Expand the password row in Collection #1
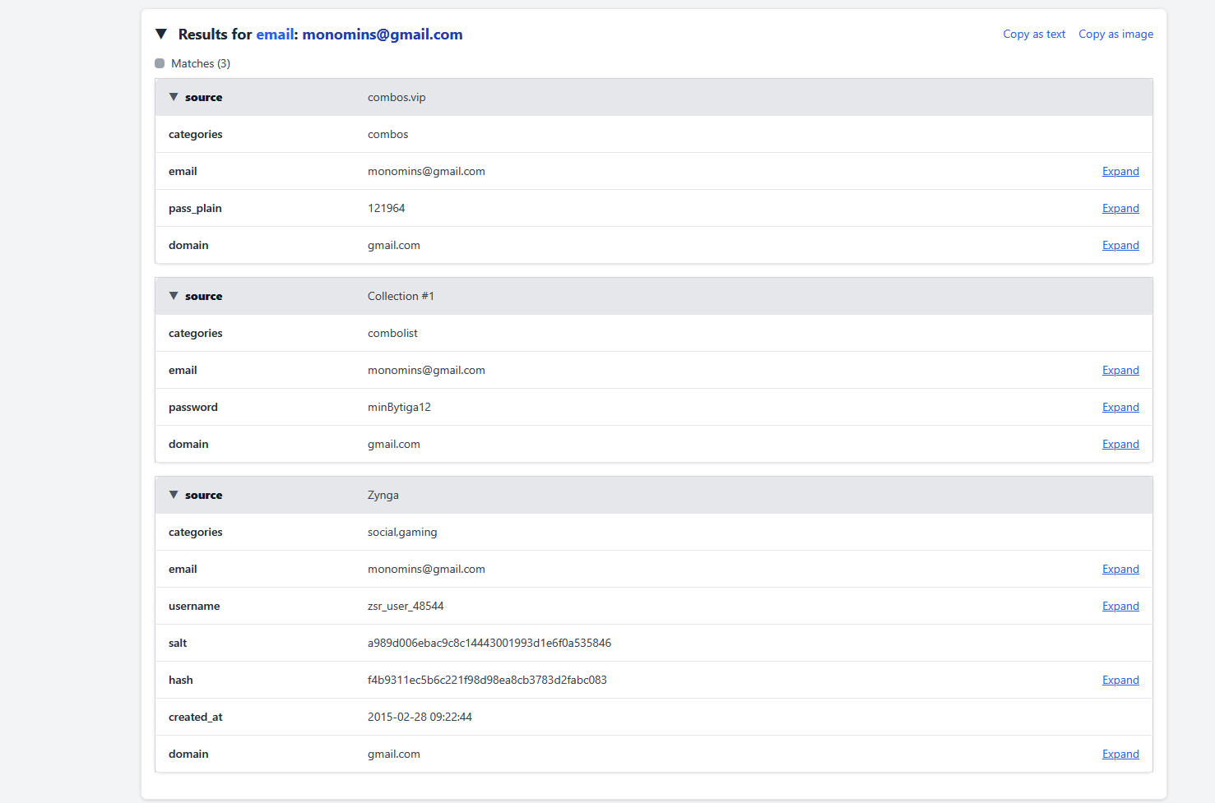The width and height of the screenshot is (1215, 803). tap(1120, 408)
